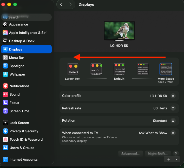Screen dimensions: 184x168
Task: Click the Touch ID fingerprint icon
Action: [5, 140]
